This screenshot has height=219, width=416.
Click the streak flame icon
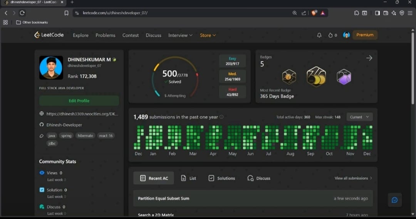(x=330, y=35)
